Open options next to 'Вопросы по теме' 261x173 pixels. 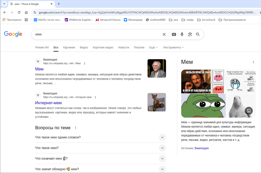76,128
